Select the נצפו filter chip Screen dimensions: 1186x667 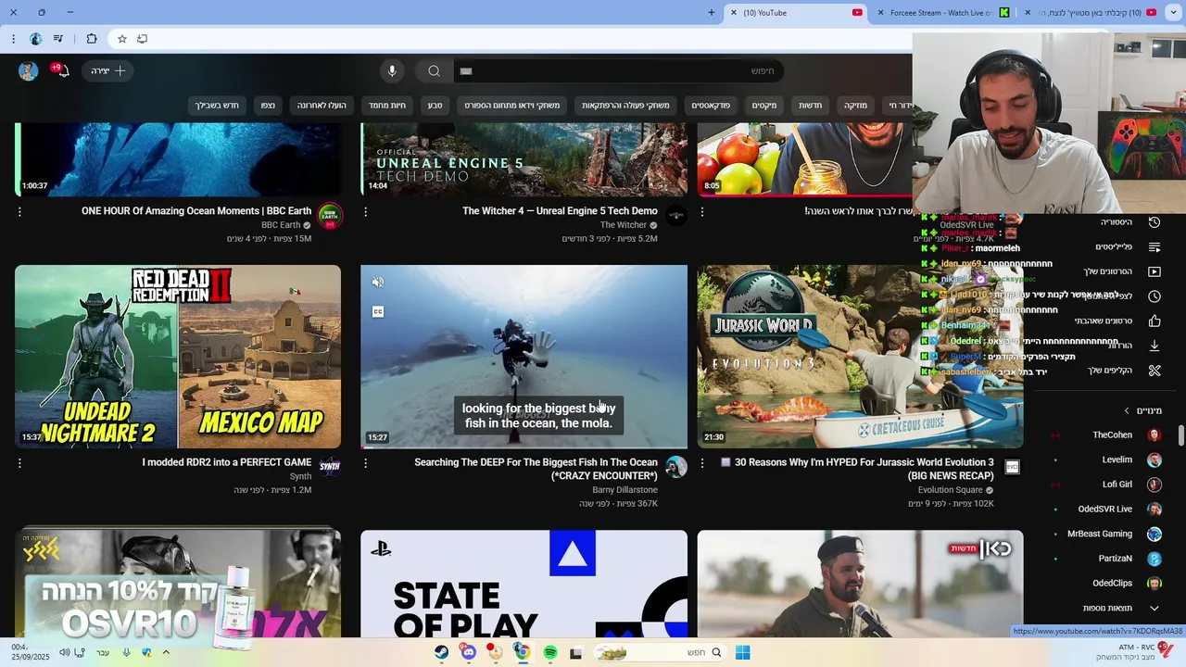[268, 106]
